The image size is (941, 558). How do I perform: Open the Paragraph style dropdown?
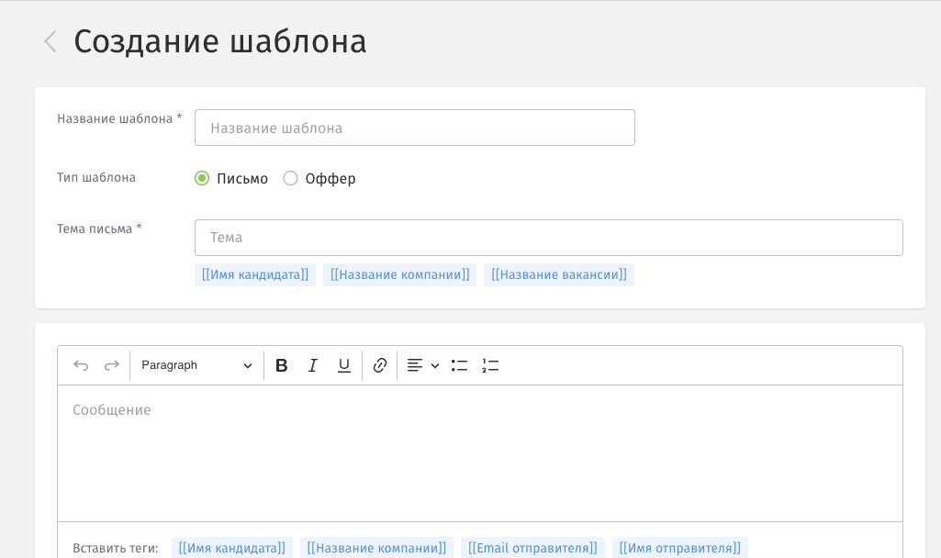coord(196,365)
